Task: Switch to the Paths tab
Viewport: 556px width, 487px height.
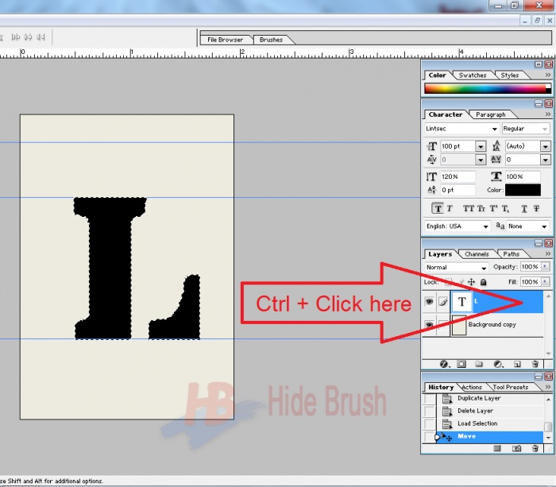Action: (x=511, y=254)
